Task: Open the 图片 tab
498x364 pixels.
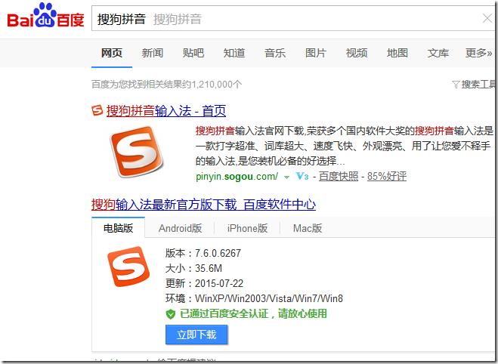Action: pyautogui.click(x=316, y=53)
